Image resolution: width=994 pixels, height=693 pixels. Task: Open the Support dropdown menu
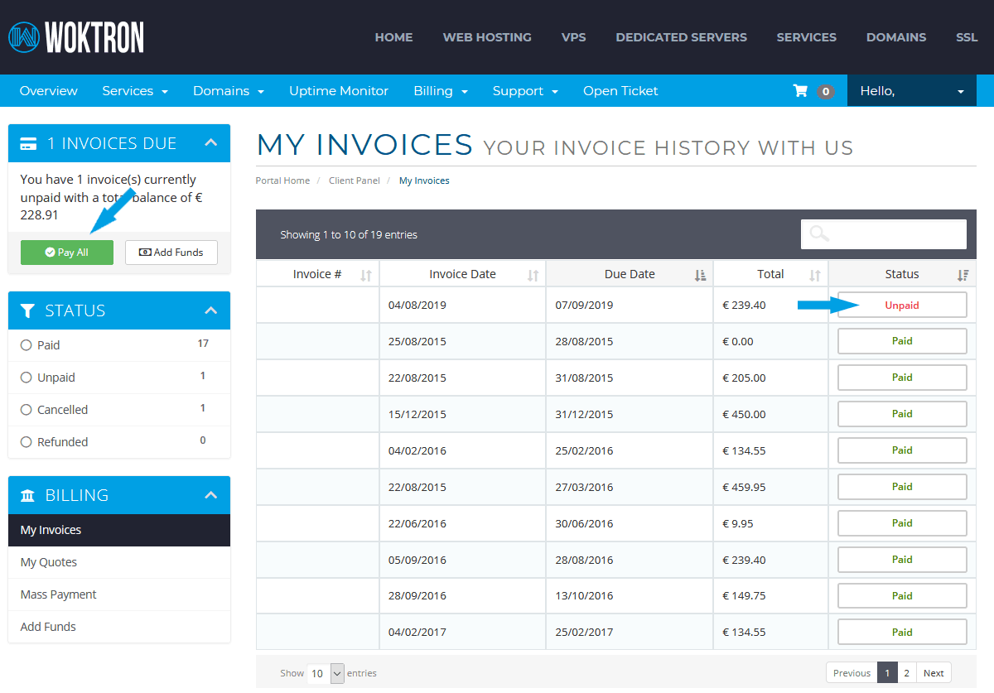(x=525, y=91)
